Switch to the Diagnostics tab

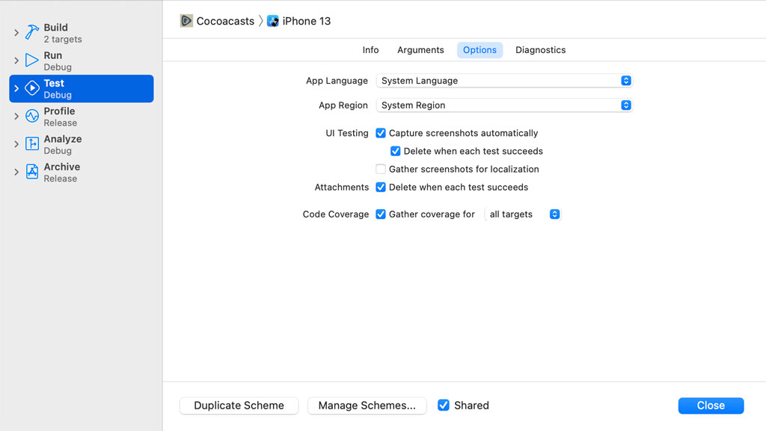(540, 49)
